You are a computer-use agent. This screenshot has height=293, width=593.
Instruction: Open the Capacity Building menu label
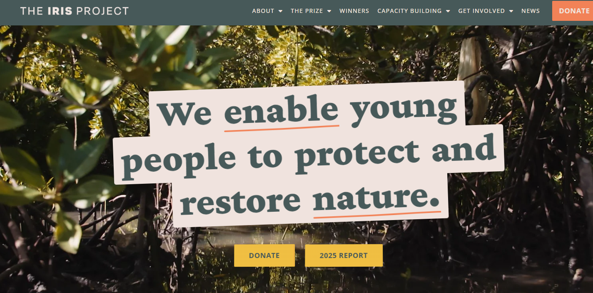point(409,11)
